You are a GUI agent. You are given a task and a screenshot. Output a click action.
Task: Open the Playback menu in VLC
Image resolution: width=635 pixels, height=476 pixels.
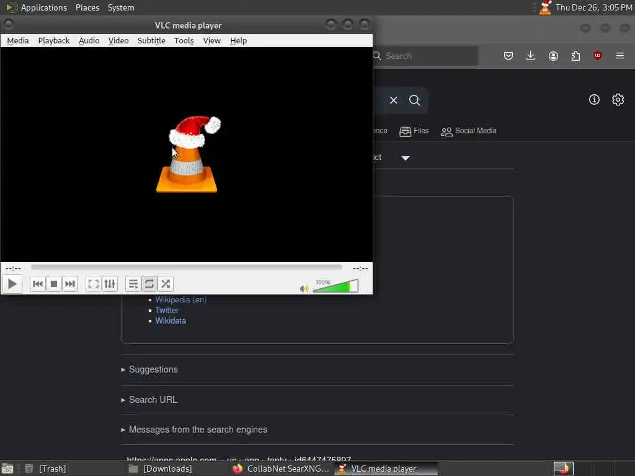(x=54, y=40)
